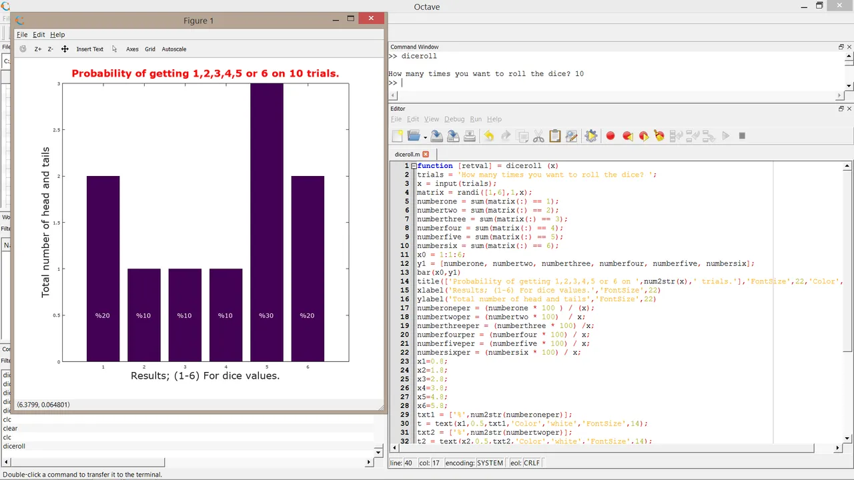Toggle breakpoint with the red circle icon
Image resolution: width=854 pixels, height=480 pixels.
click(x=610, y=136)
